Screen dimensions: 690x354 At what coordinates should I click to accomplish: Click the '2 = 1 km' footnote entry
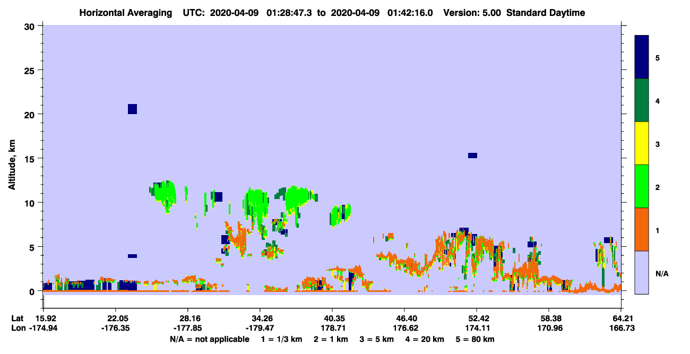coord(331,339)
